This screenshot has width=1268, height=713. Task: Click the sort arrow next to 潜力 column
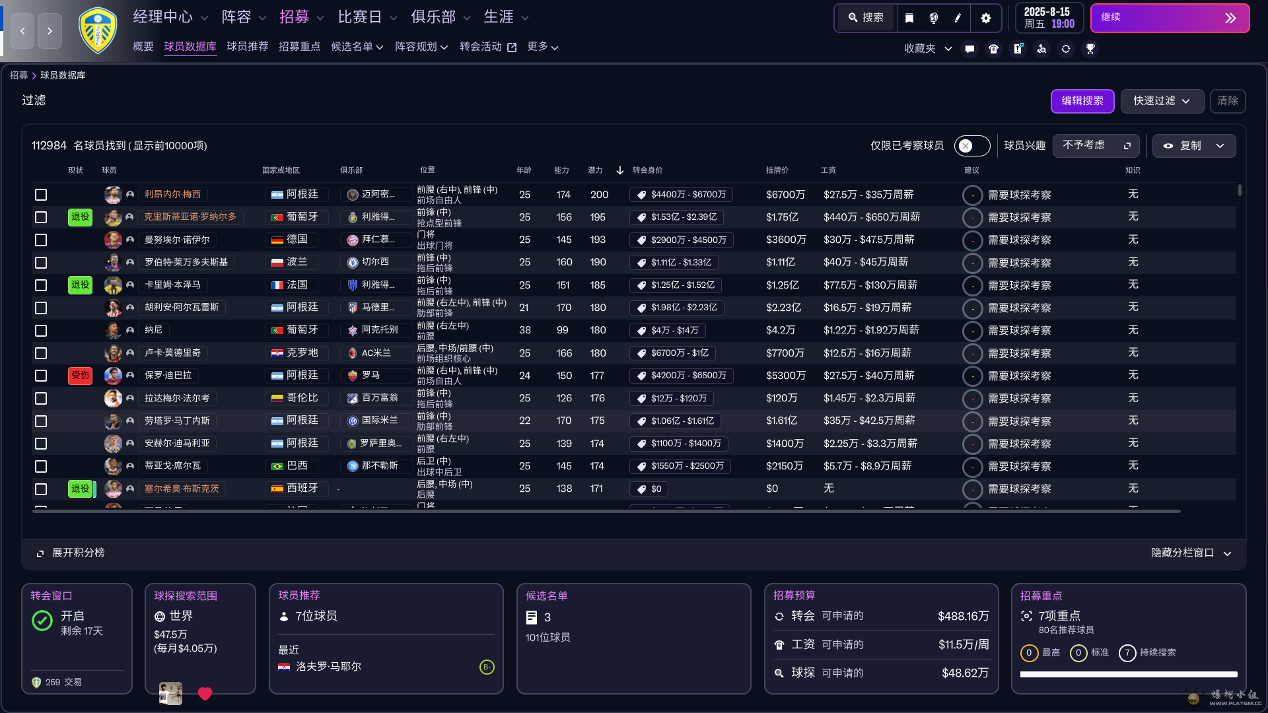619,170
